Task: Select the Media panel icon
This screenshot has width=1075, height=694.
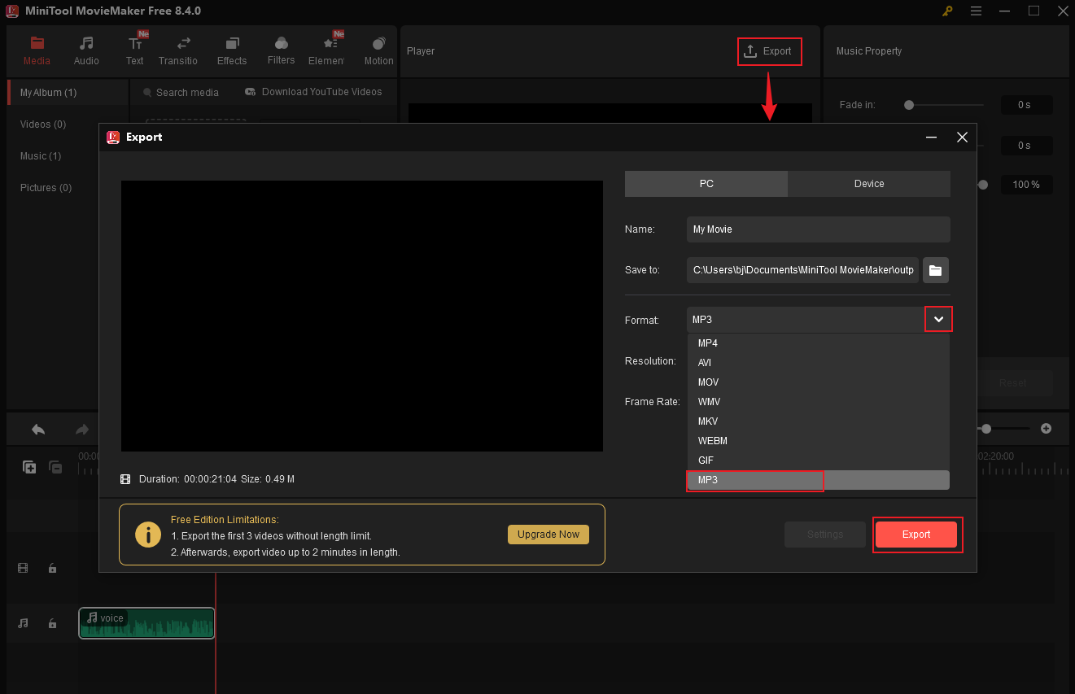Action: tap(37, 49)
